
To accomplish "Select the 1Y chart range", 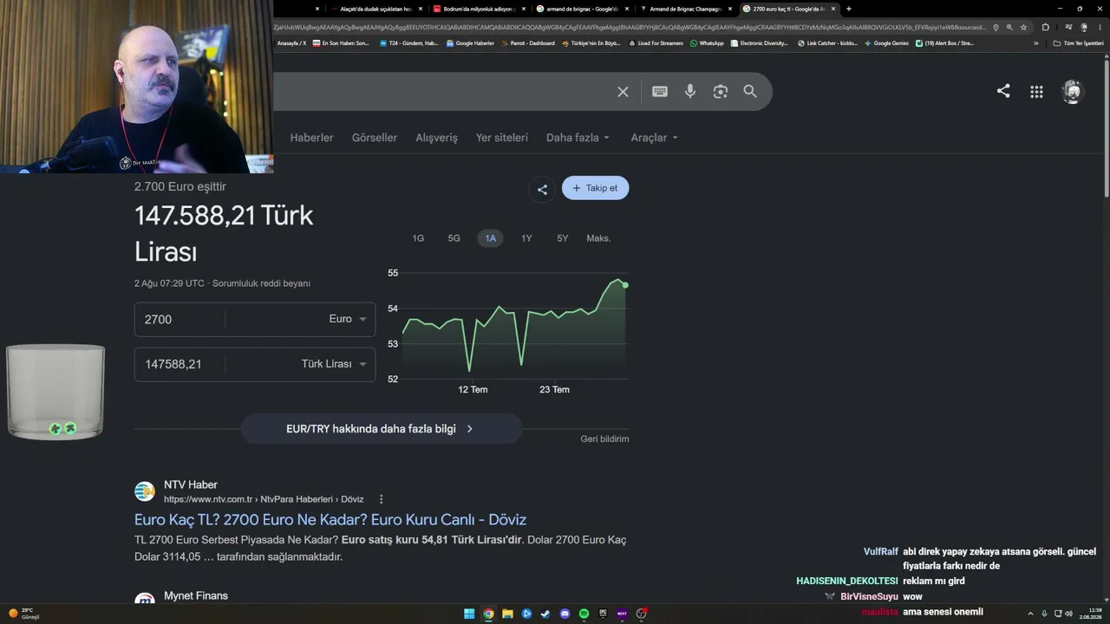I will pos(526,238).
